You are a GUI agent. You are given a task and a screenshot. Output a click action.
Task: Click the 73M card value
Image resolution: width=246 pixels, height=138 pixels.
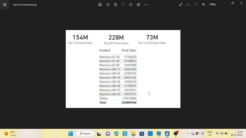point(152,38)
